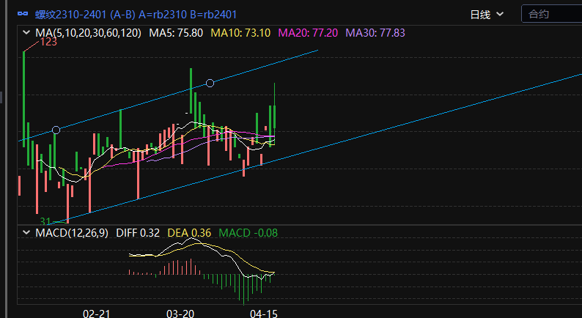Screen dimensions: 582x318
Task: Click the 03-20 date on time axis
Action: [x=180, y=313]
